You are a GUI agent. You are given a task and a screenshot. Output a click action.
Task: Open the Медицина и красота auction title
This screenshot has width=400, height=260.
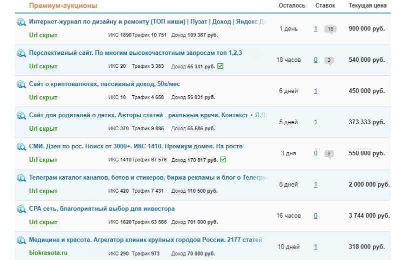click(145, 240)
